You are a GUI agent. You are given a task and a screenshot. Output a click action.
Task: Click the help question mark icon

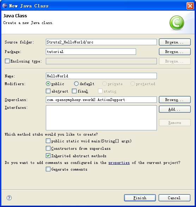(x=9, y=198)
